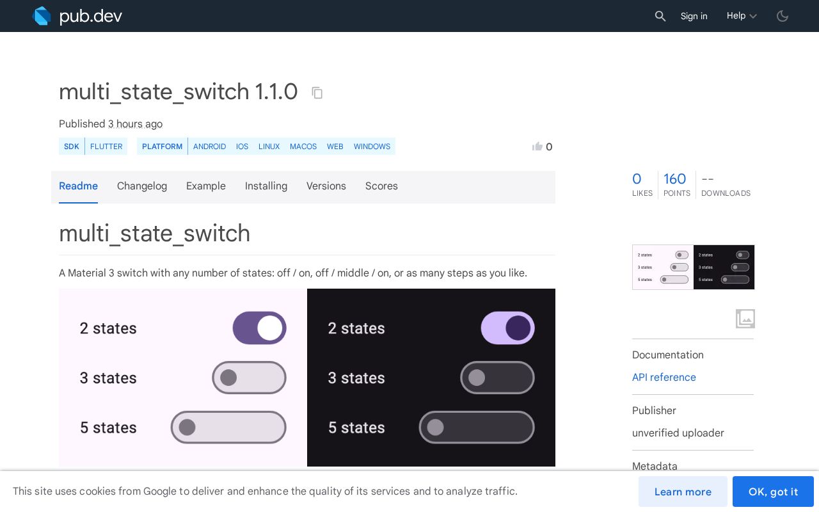
Task: Click the multi_state_switch readme heading
Action: tap(155, 234)
